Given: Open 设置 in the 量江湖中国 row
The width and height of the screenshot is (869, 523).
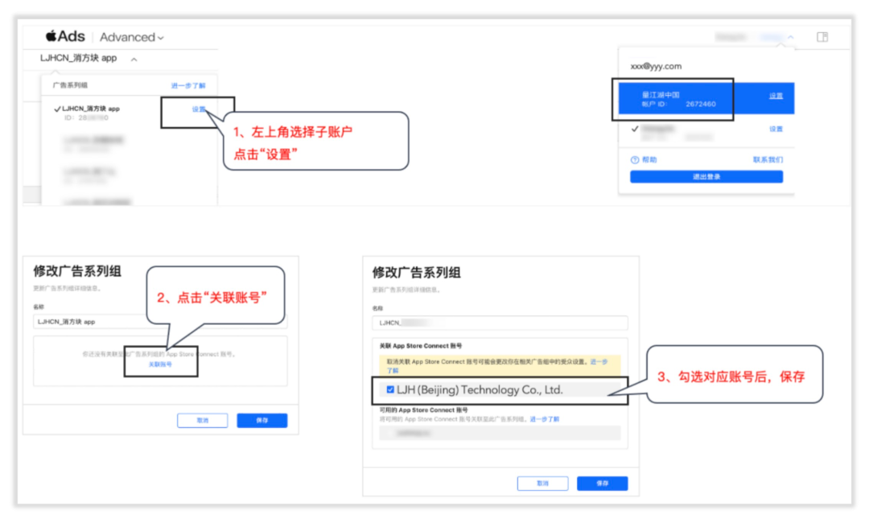Looking at the screenshot, I should (x=776, y=96).
